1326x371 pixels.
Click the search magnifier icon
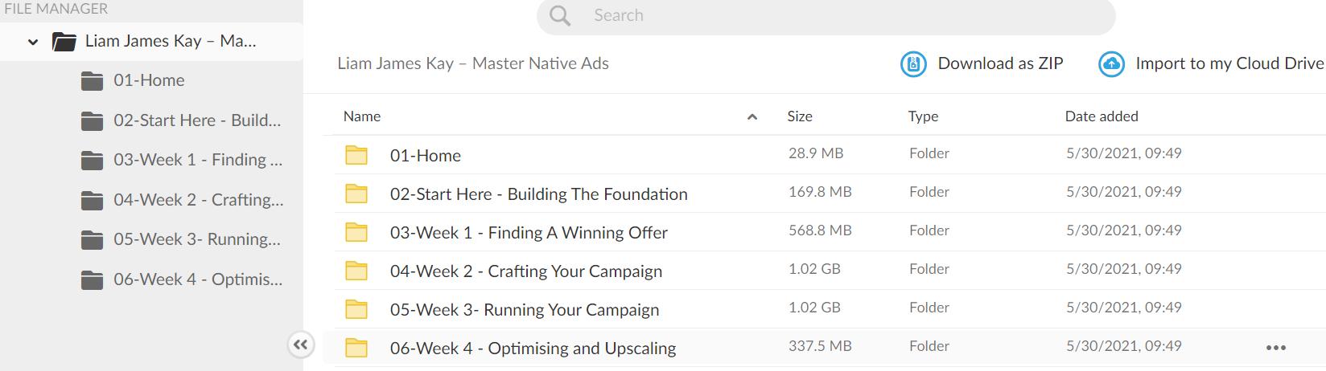pyautogui.click(x=560, y=15)
